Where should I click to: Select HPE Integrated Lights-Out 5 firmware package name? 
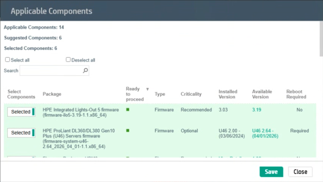(x=81, y=112)
